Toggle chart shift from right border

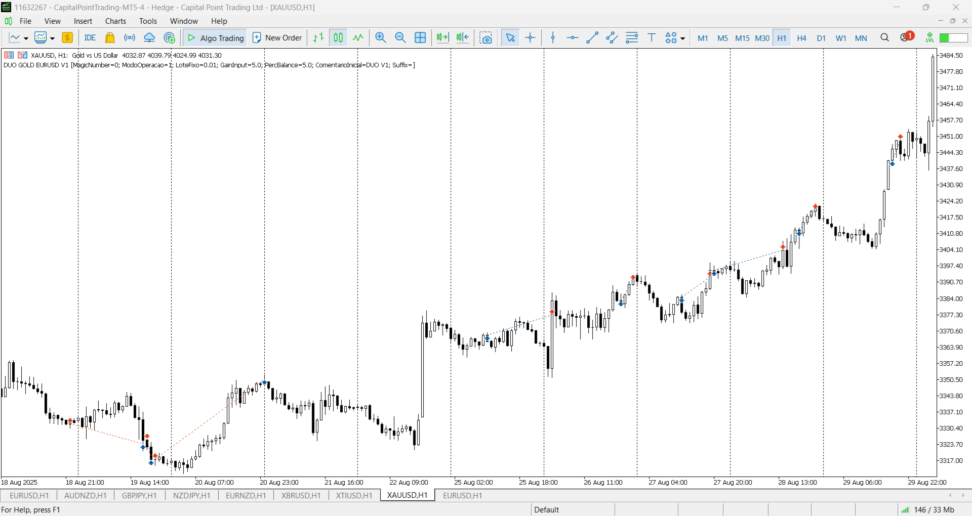click(463, 38)
